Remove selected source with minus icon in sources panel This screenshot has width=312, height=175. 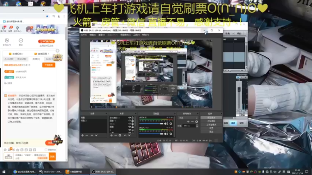115,135
